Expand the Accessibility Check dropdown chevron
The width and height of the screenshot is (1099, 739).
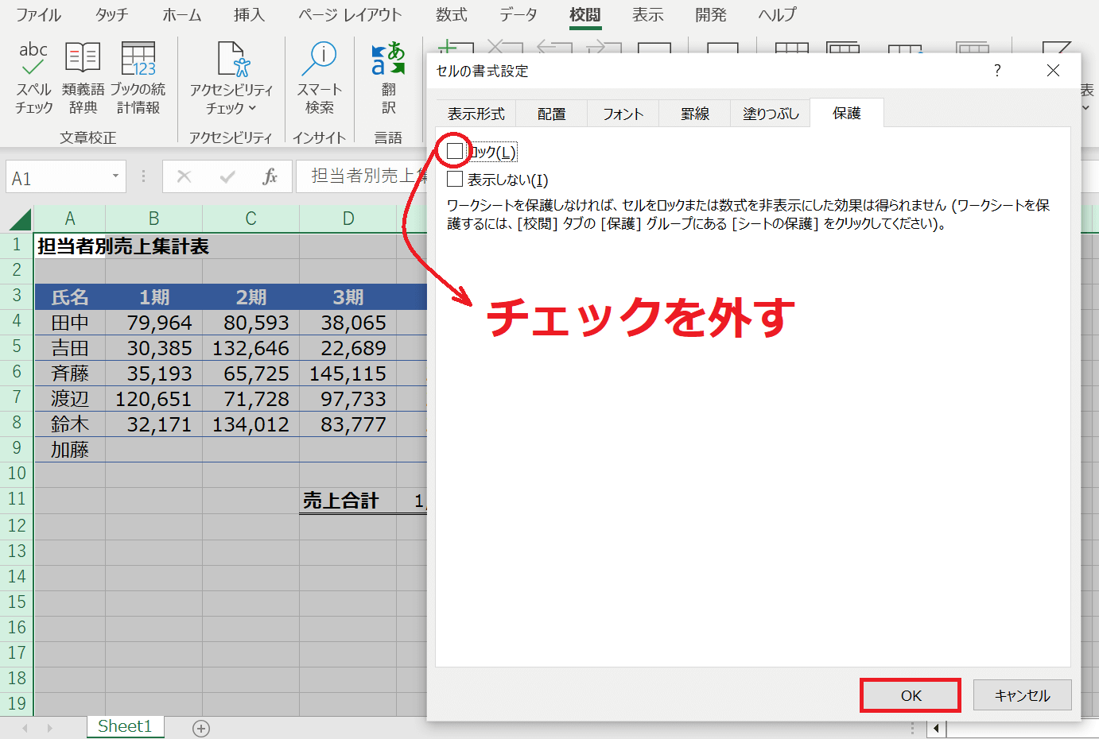tap(253, 108)
